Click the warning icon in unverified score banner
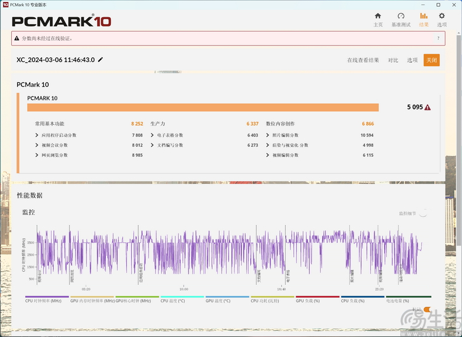462x337 pixels. (17, 38)
